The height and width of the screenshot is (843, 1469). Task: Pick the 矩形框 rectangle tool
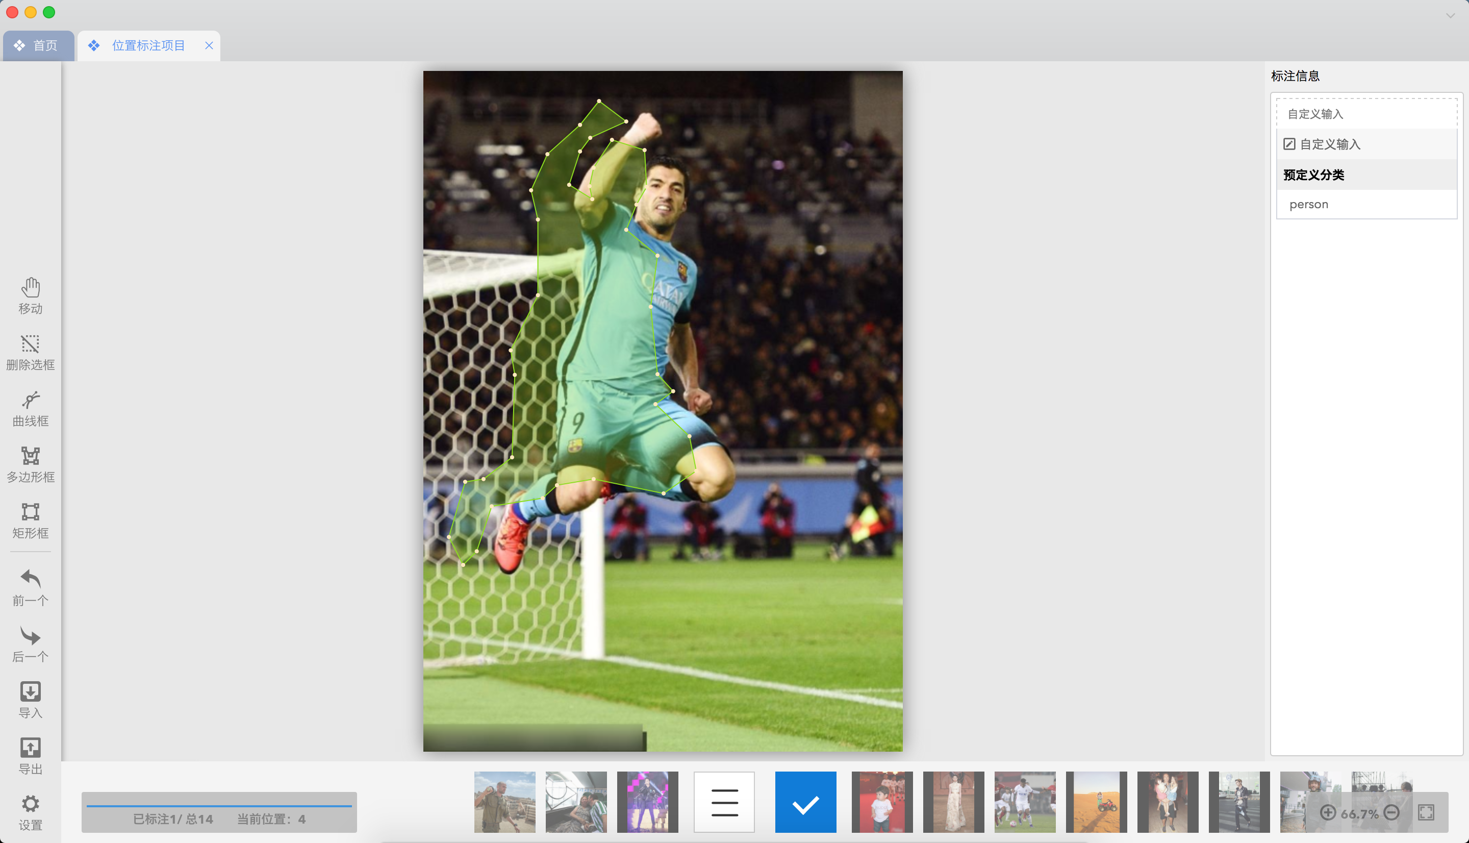(30, 520)
